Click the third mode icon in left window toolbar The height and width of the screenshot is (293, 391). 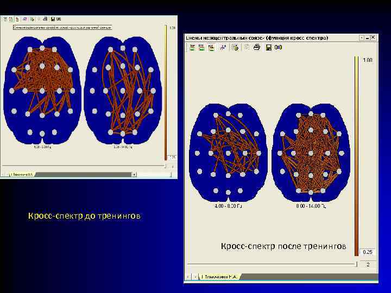pyautogui.click(x=17, y=19)
